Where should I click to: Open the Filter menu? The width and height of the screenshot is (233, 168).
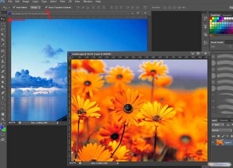(63, 2)
